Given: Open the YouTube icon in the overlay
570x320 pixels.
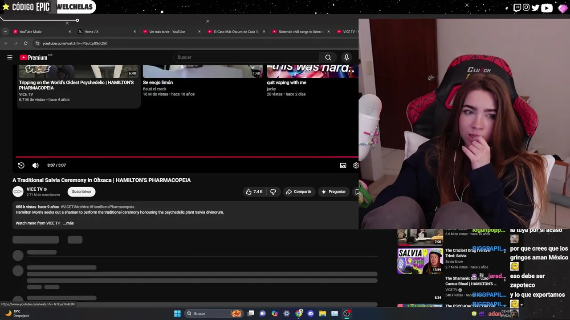Looking at the screenshot, I should [x=547, y=7].
